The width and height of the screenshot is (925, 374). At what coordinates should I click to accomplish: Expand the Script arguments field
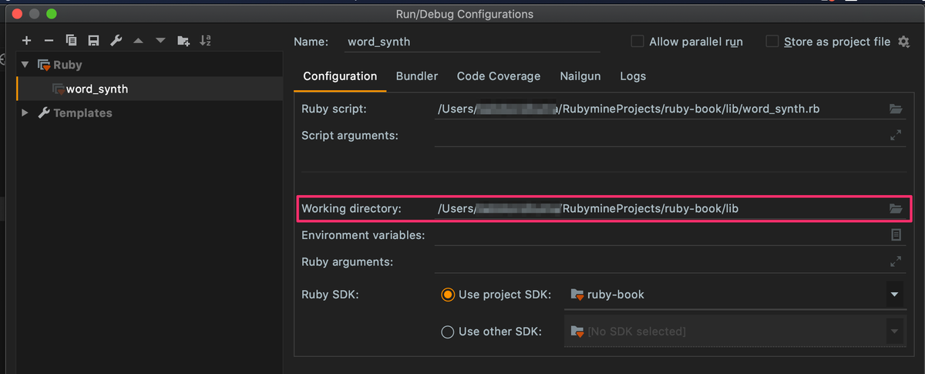click(x=896, y=135)
